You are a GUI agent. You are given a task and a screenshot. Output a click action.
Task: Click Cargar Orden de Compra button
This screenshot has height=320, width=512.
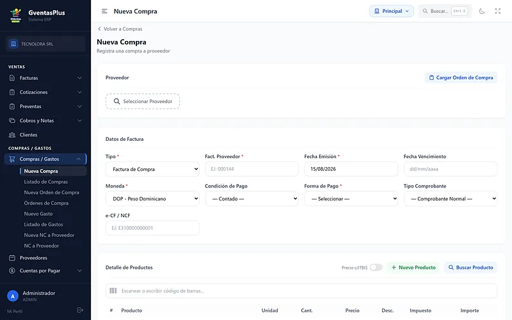point(461,77)
